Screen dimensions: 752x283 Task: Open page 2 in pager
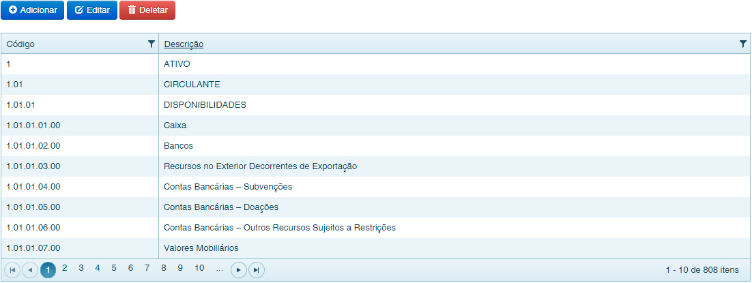[65, 267]
